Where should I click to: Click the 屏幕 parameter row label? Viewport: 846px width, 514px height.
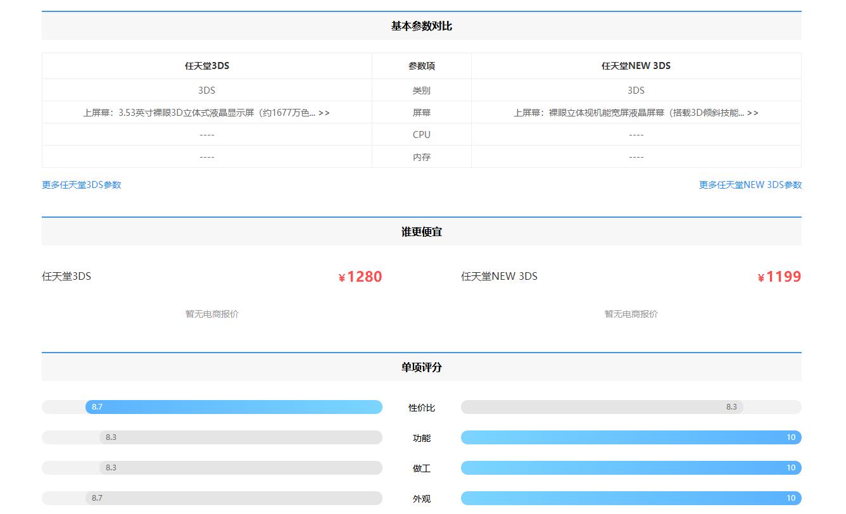421,112
